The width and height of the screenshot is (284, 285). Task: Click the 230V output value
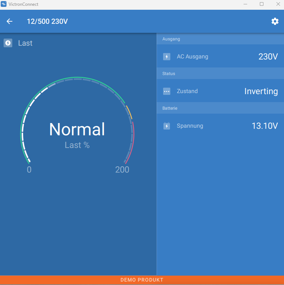point(268,57)
